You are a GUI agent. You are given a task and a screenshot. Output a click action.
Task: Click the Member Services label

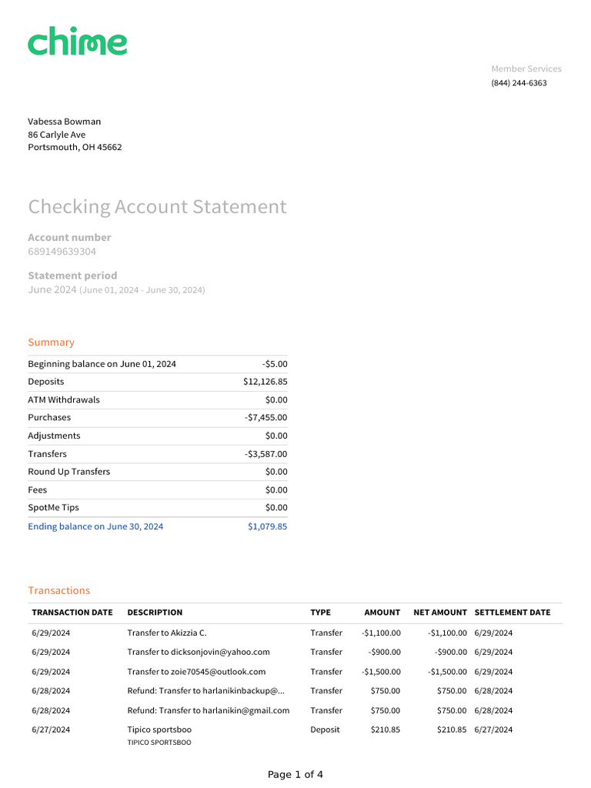click(x=526, y=69)
